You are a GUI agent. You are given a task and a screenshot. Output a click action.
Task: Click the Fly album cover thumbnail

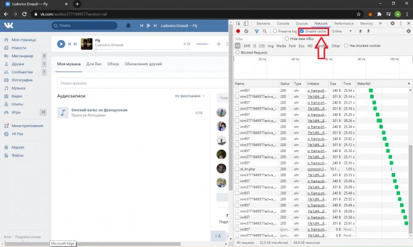[87, 44]
